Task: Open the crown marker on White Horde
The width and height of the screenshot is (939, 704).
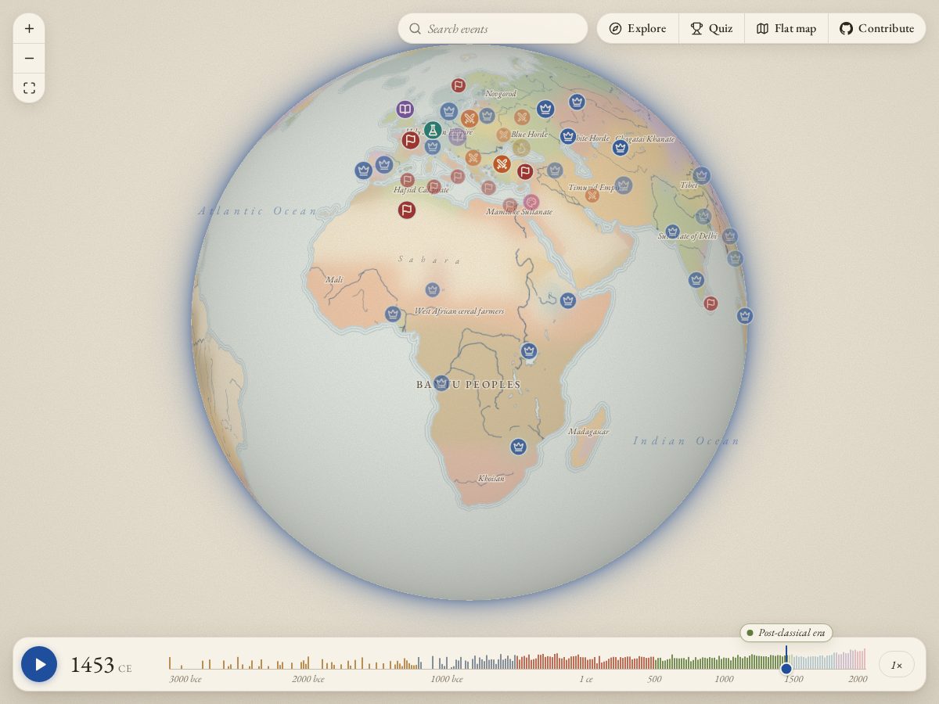Action: (x=568, y=136)
